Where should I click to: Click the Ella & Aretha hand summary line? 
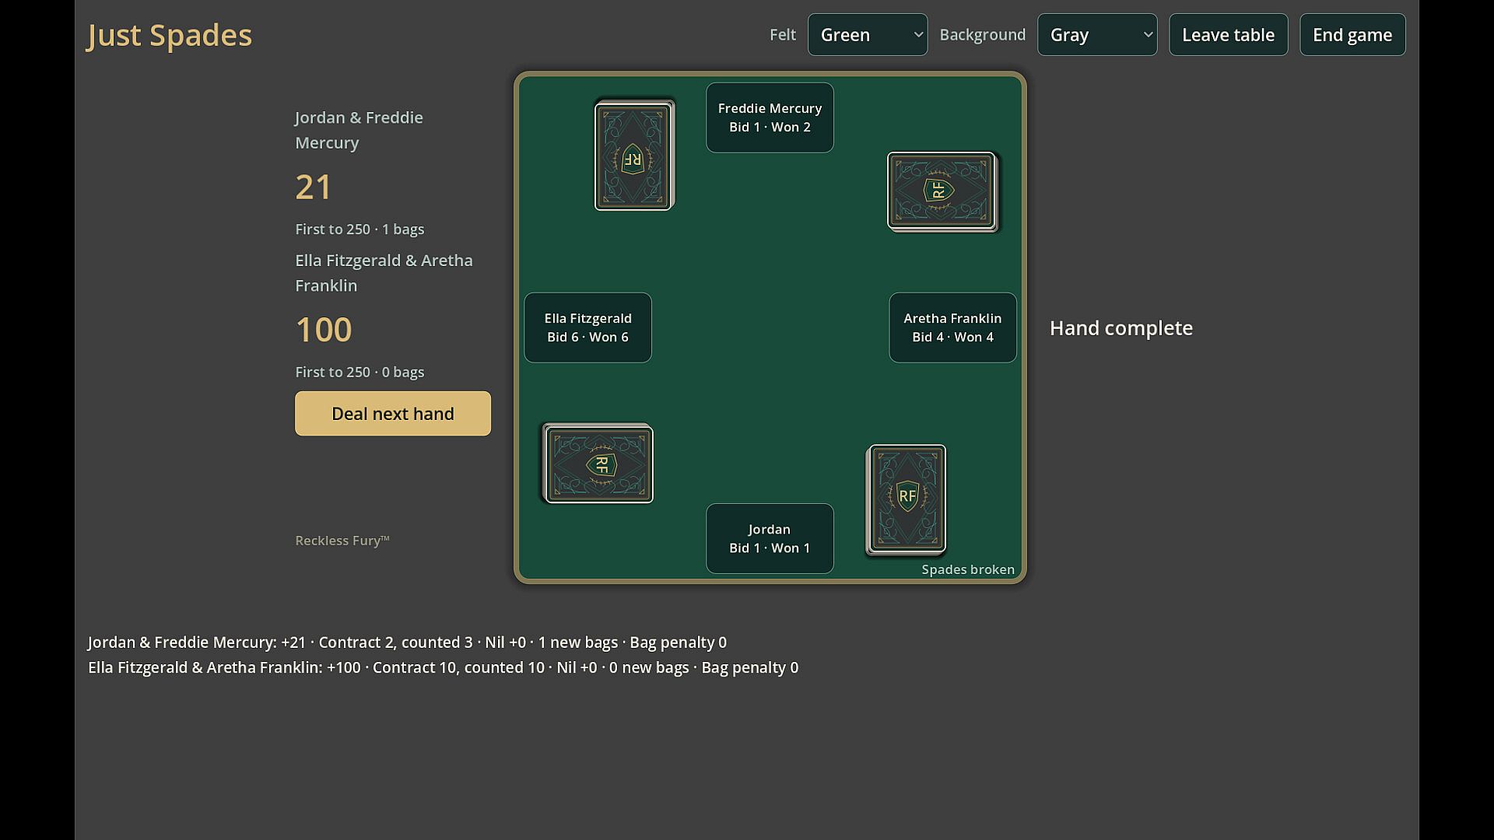[x=443, y=667]
